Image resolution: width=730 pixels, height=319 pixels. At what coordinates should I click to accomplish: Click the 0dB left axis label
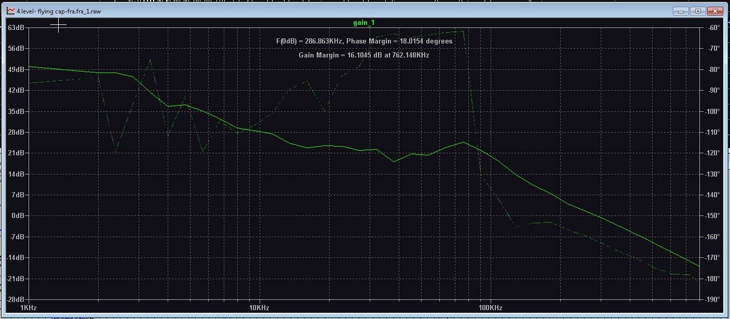[x=18, y=216]
